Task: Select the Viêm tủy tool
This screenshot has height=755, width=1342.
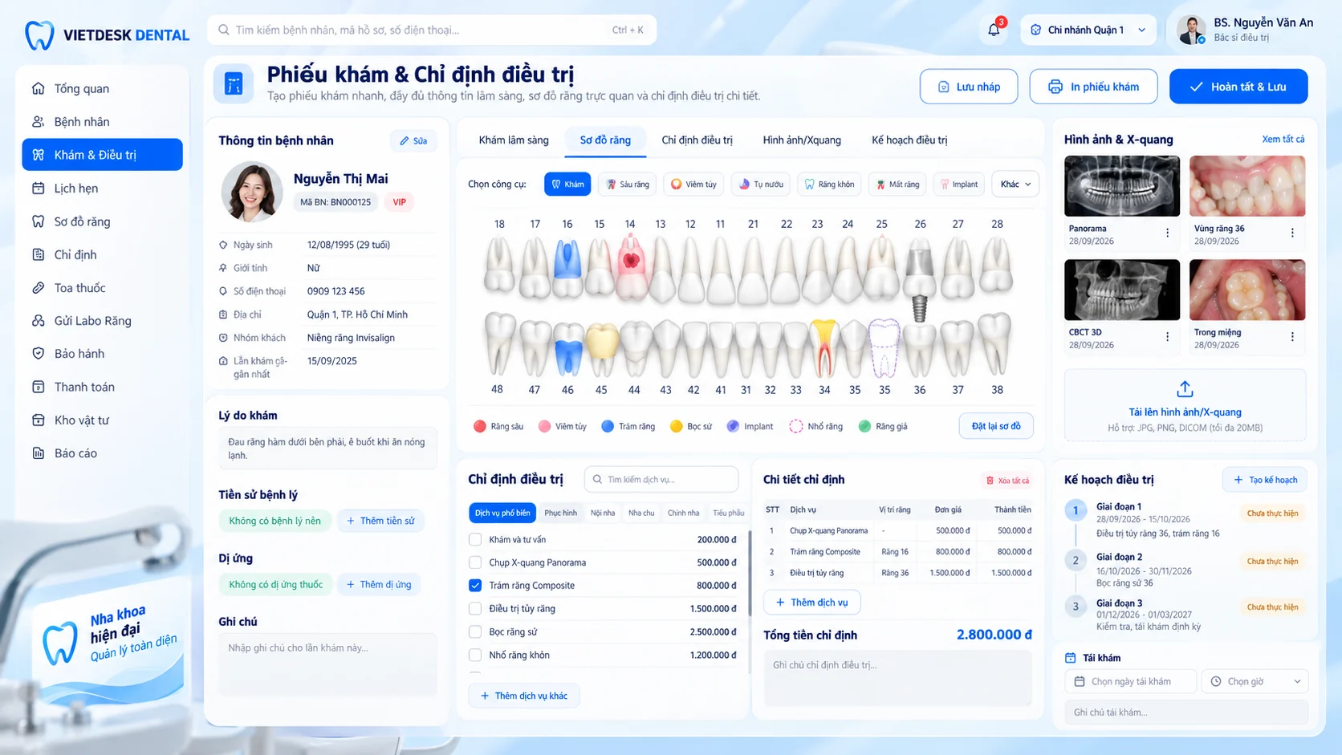Action: (x=693, y=184)
